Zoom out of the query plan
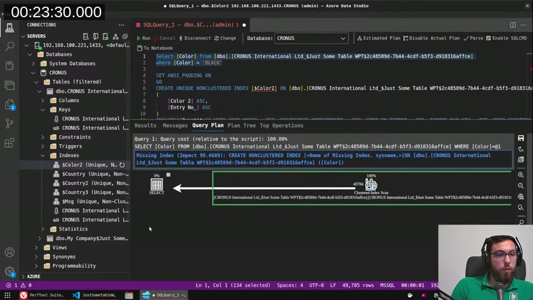Screen dimensions: 533x300 point(520,186)
